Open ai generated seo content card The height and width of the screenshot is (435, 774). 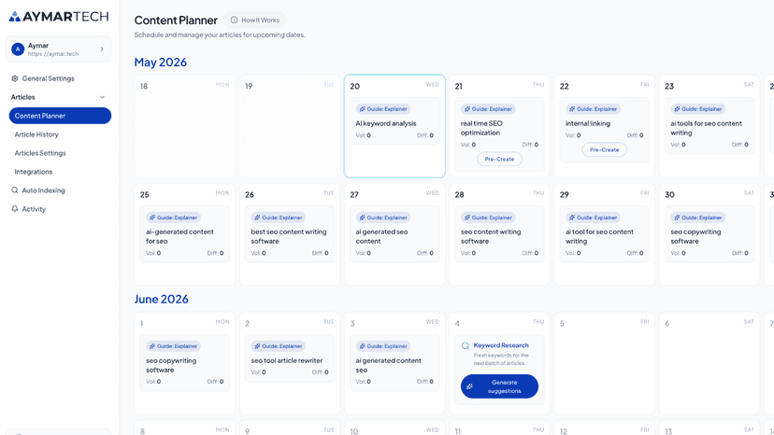[x=394, y=234]
